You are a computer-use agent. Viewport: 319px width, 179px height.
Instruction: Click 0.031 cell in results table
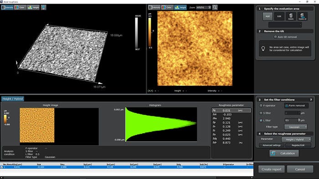(17, 167)
